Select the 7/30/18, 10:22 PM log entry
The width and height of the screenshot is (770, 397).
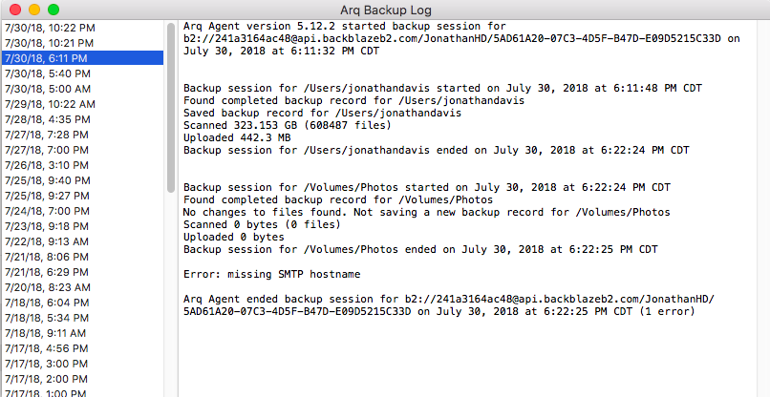[82, 28]
